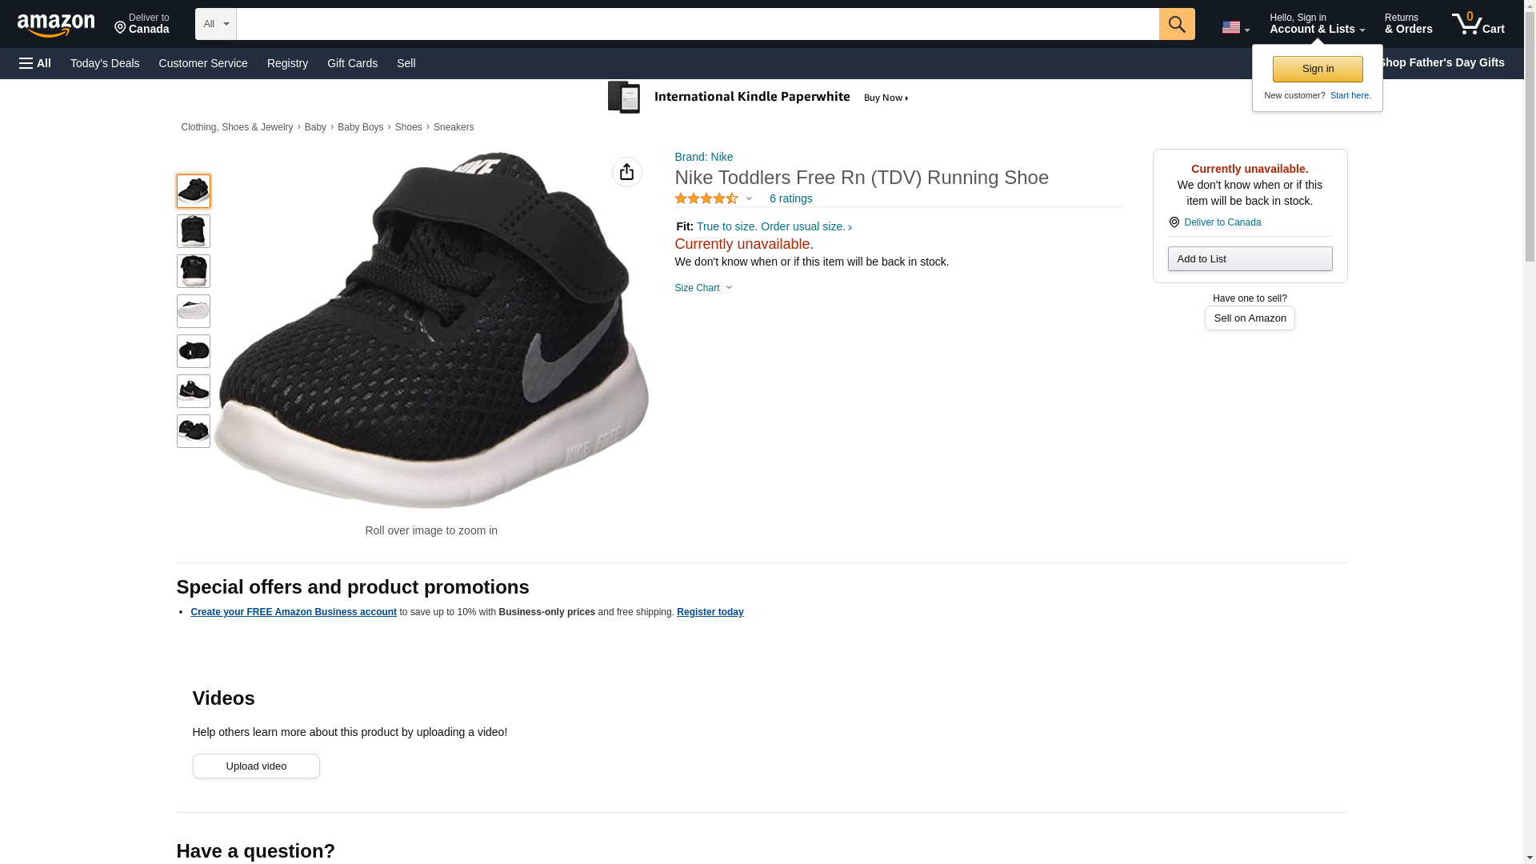This screenshot has height=864, width=1536.
Task: Click the Sell on Amazon button
Action: tap(1249, 318)
